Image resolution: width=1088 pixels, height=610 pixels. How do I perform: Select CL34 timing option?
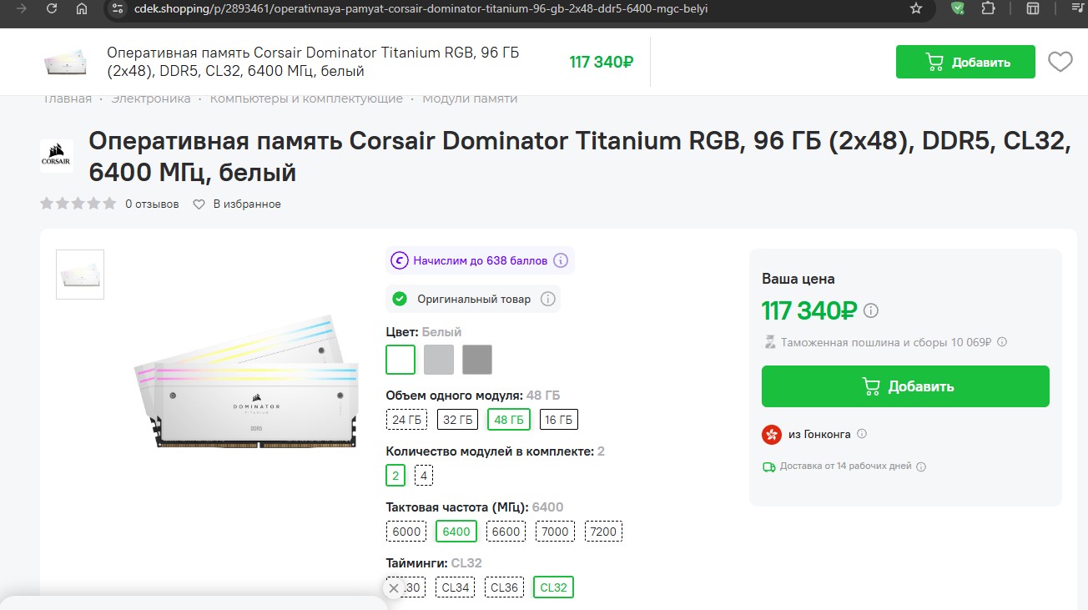pyautogui.click(x=456, y=587)
